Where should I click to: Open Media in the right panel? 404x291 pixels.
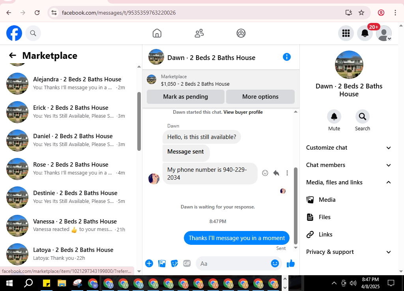tap(349, 200)
